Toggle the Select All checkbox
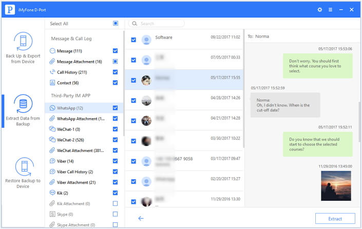 click(x=116, y=23)
